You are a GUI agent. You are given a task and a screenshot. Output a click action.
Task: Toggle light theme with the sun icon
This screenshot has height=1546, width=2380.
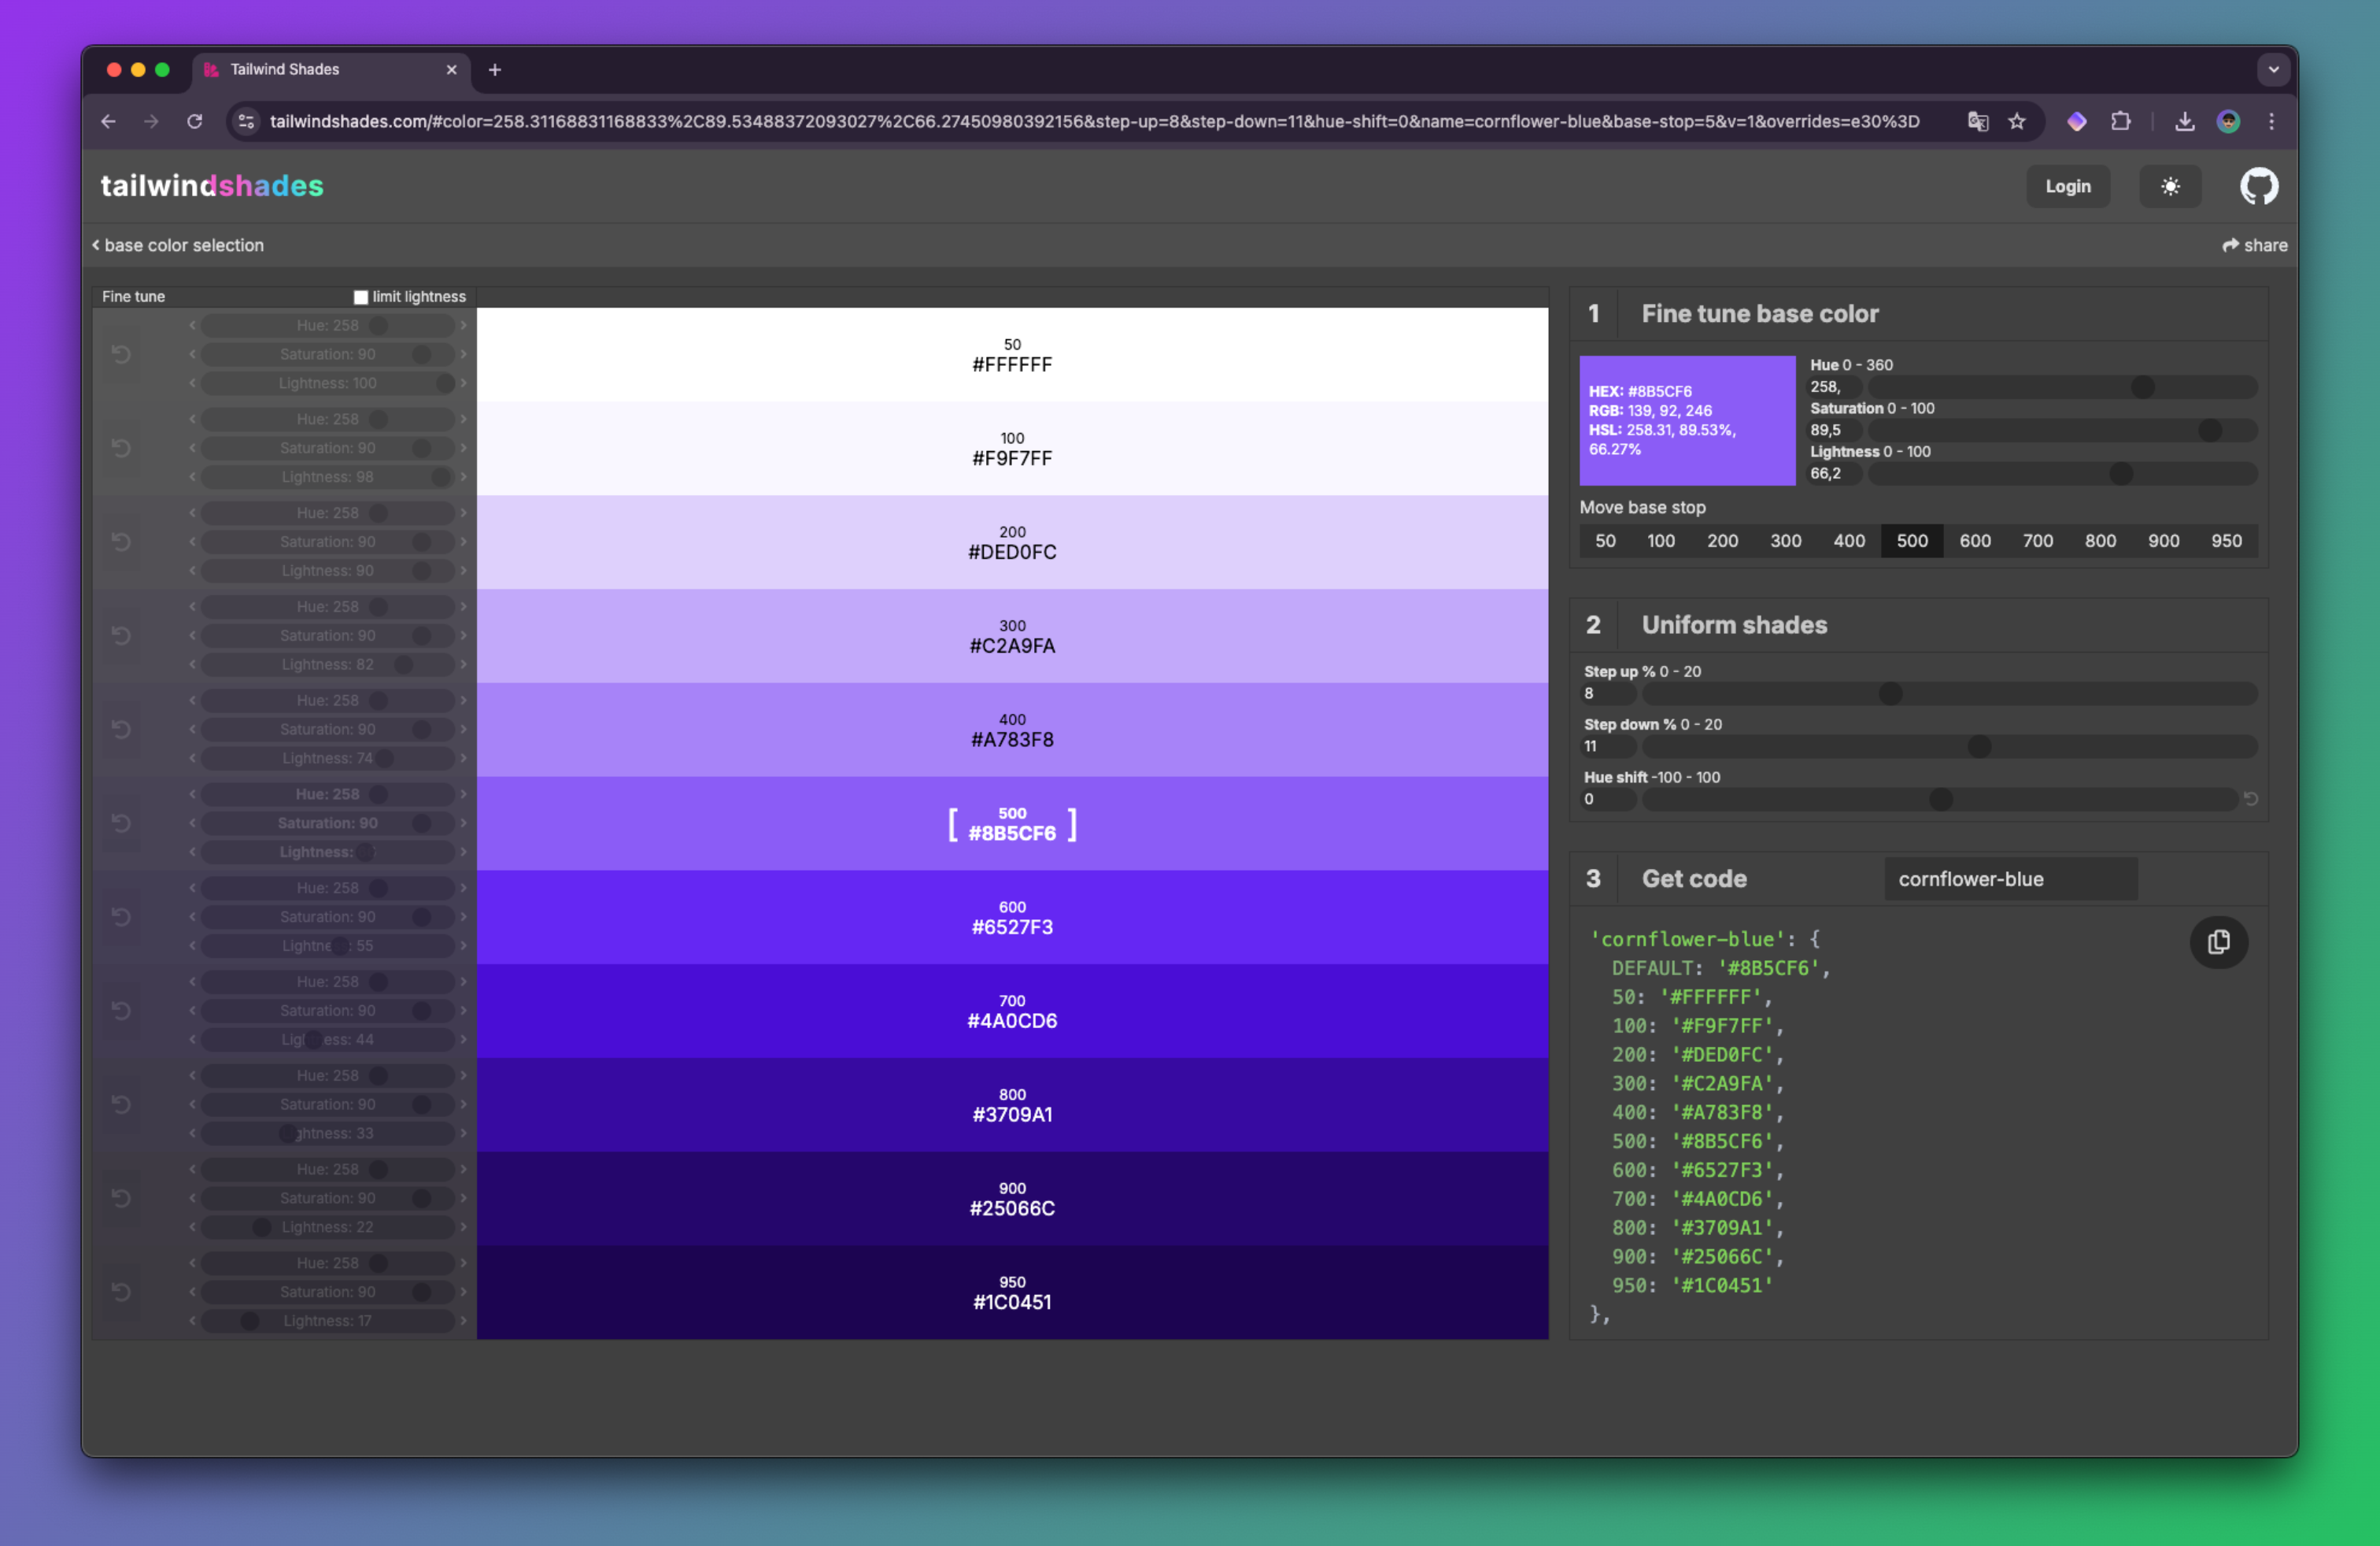click(2170, 186)
